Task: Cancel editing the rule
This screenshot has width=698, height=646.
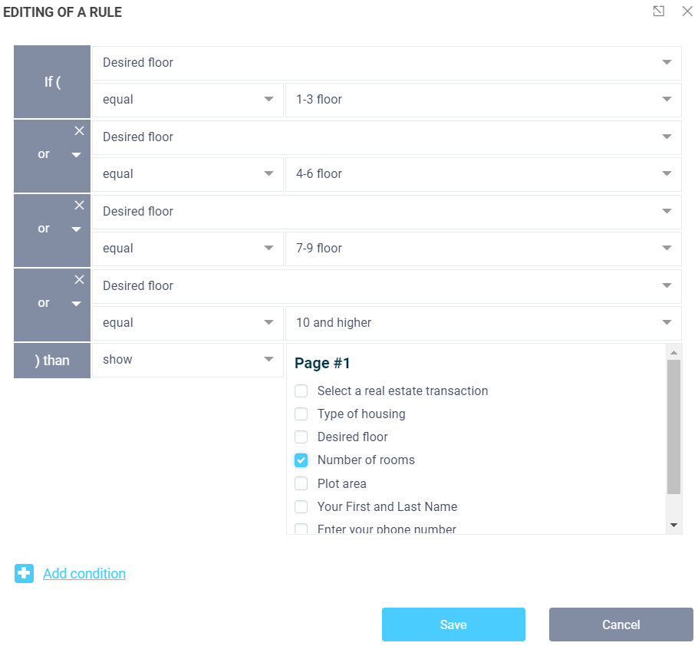Action: [621, 624]
